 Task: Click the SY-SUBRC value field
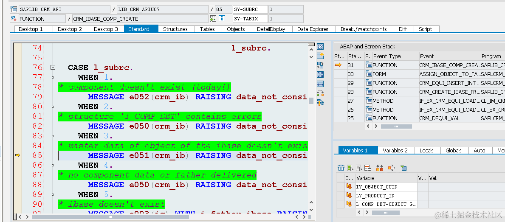pos(285,9)
